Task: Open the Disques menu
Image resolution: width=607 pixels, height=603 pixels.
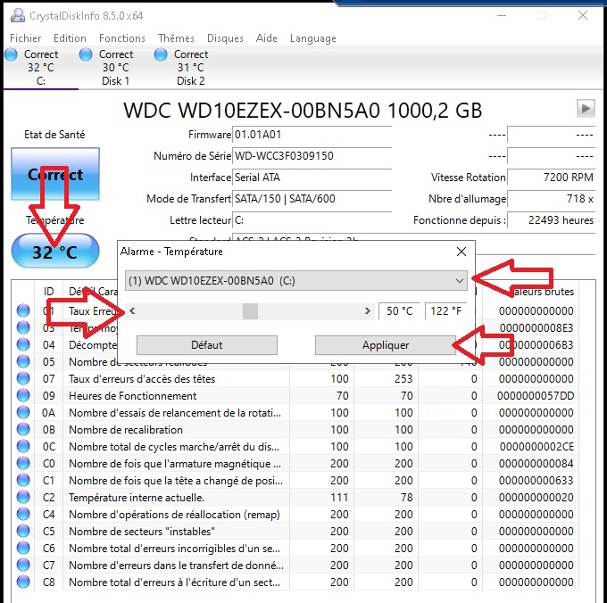Action: click(225, 38)
